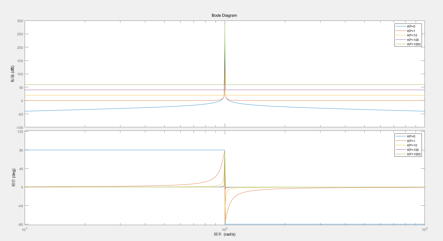The height and width of the screenshot is (241, 443).
Task: Click KP=0 entry in phase legend
Action: [411, 136]
